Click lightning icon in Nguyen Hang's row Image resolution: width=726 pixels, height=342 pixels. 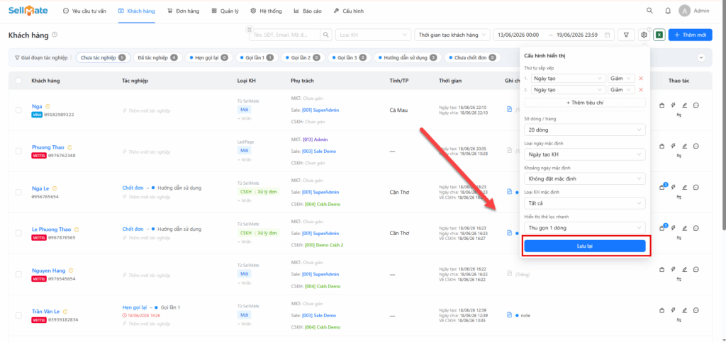tap(674, 270)
